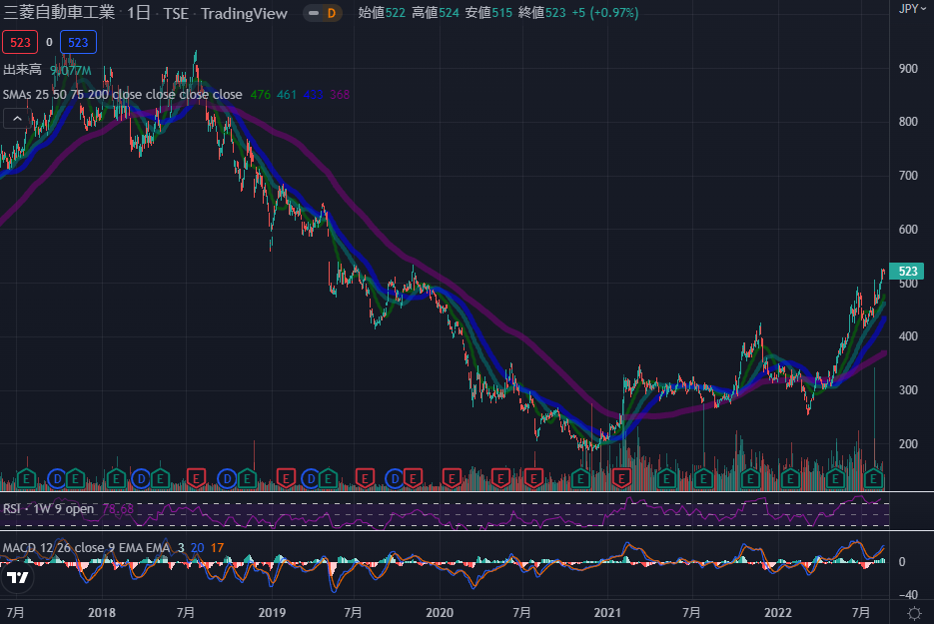Click the TradingView text in the title
Screen dimensions: 934x624
(x=244, y=13)
